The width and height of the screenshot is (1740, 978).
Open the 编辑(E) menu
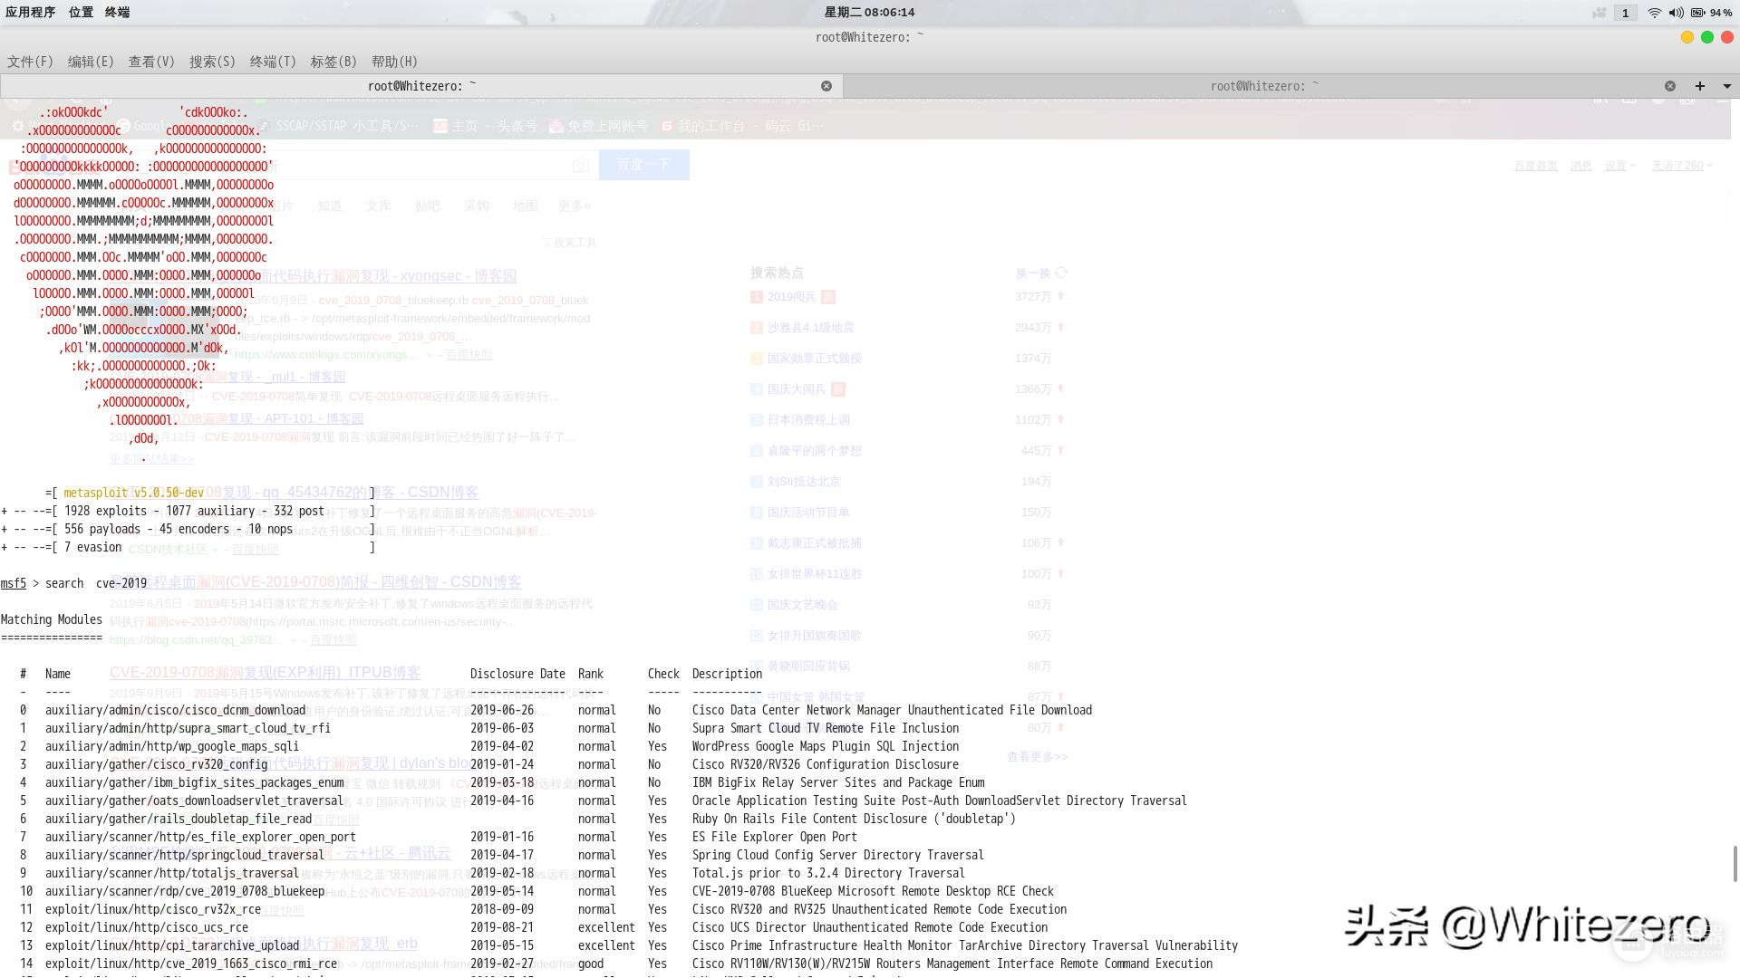click(91, 62)
